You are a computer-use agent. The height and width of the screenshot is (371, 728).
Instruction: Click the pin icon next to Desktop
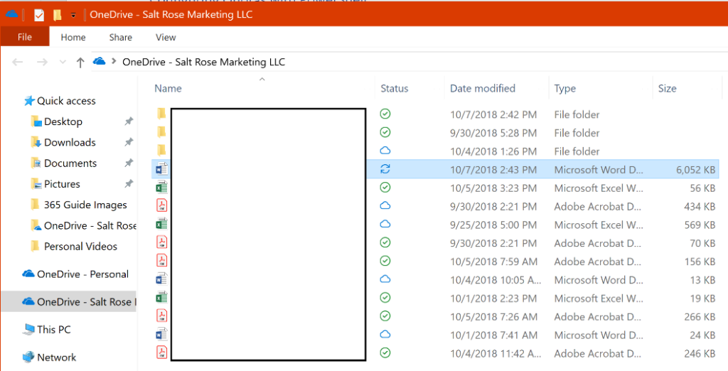click(x=129, y=122)
